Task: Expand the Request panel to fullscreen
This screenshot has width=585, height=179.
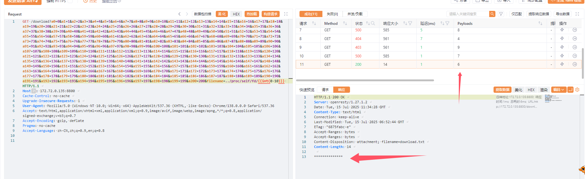Action: coord(286,14)
